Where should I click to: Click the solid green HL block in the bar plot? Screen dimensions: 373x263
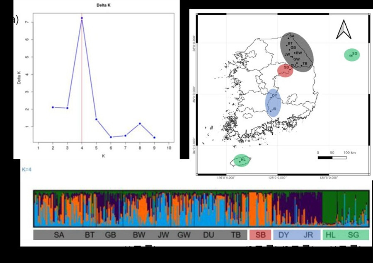(x=329, y=207)
